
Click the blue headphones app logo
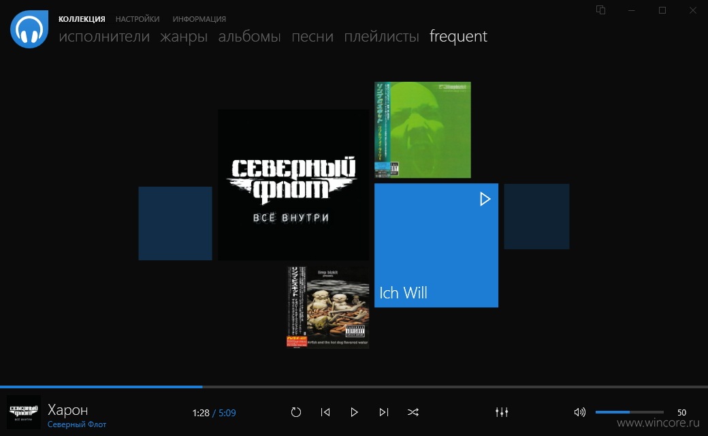click(29, 29)
